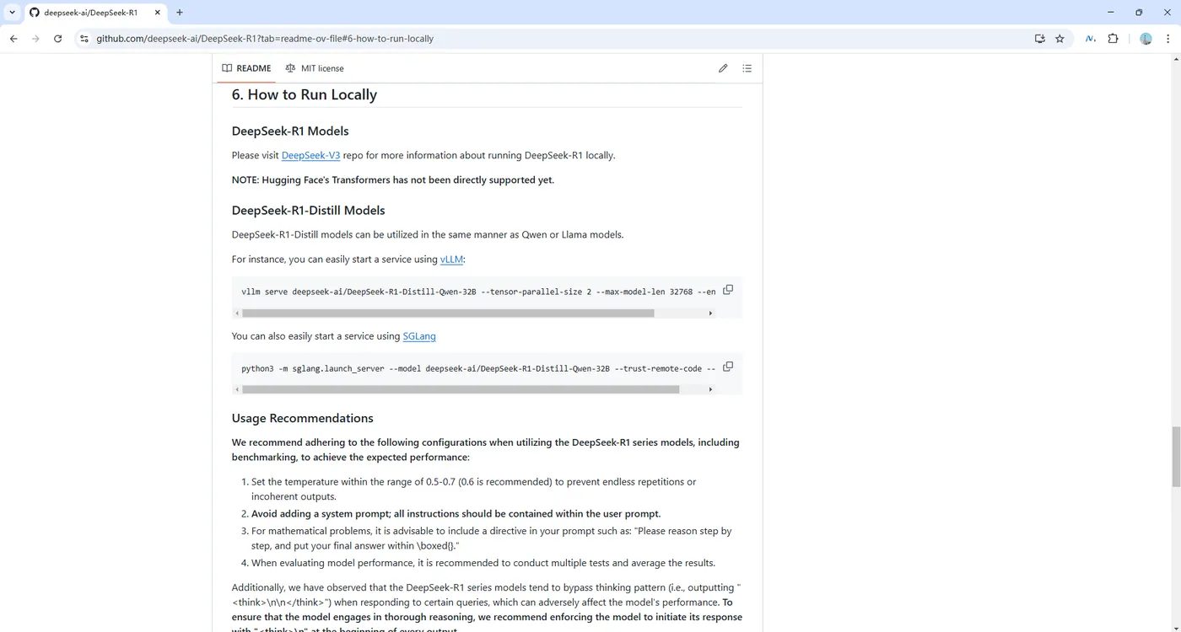Click the python3 -m sglang.launch_server command text
Screen dimensions: 1181x632
pos(478,368)
